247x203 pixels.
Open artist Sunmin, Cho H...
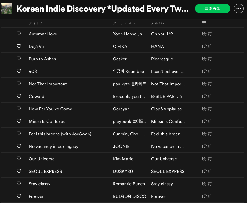(x=130, y=134)
